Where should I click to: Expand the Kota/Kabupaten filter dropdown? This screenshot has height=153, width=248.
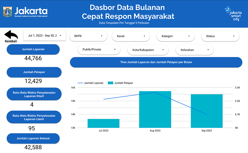pos(148,50)
